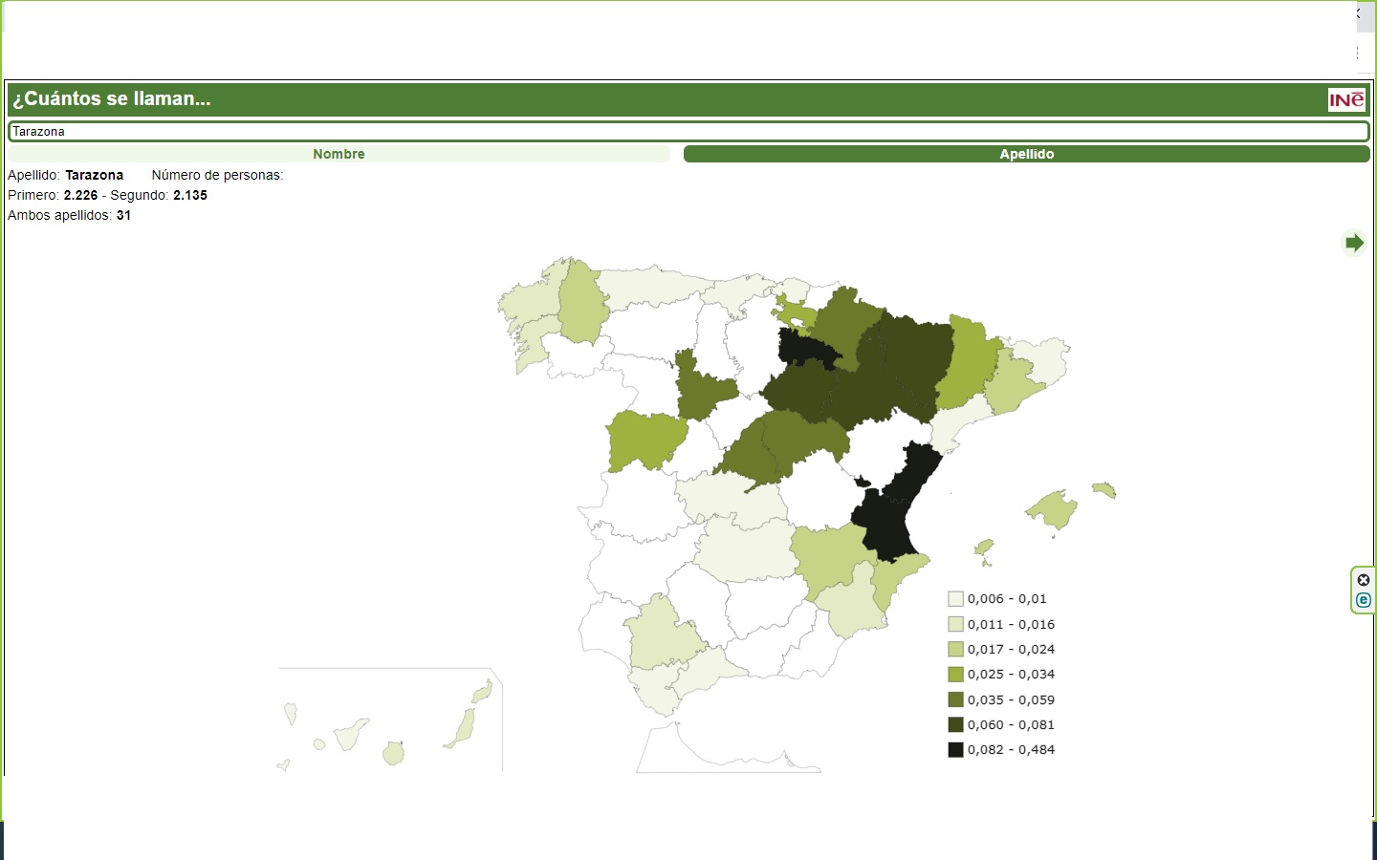The image size is (1377, 860).
Task: Click the 0,006 - 0,01 legend swatch
Action: 955,599
